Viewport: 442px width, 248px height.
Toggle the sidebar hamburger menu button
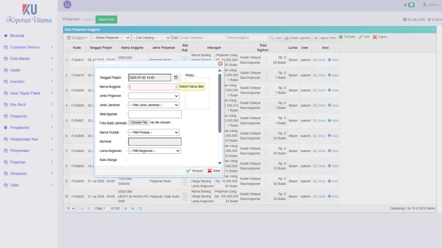point(67,5)
